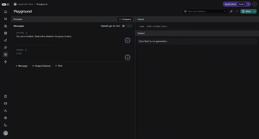
Task: Open Application Select dropdown chevron
Action: click(x=248, y=4)
